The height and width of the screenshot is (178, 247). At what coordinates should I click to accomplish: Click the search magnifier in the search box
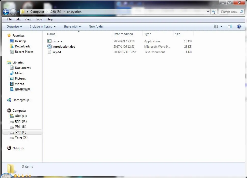coord(241,12)
